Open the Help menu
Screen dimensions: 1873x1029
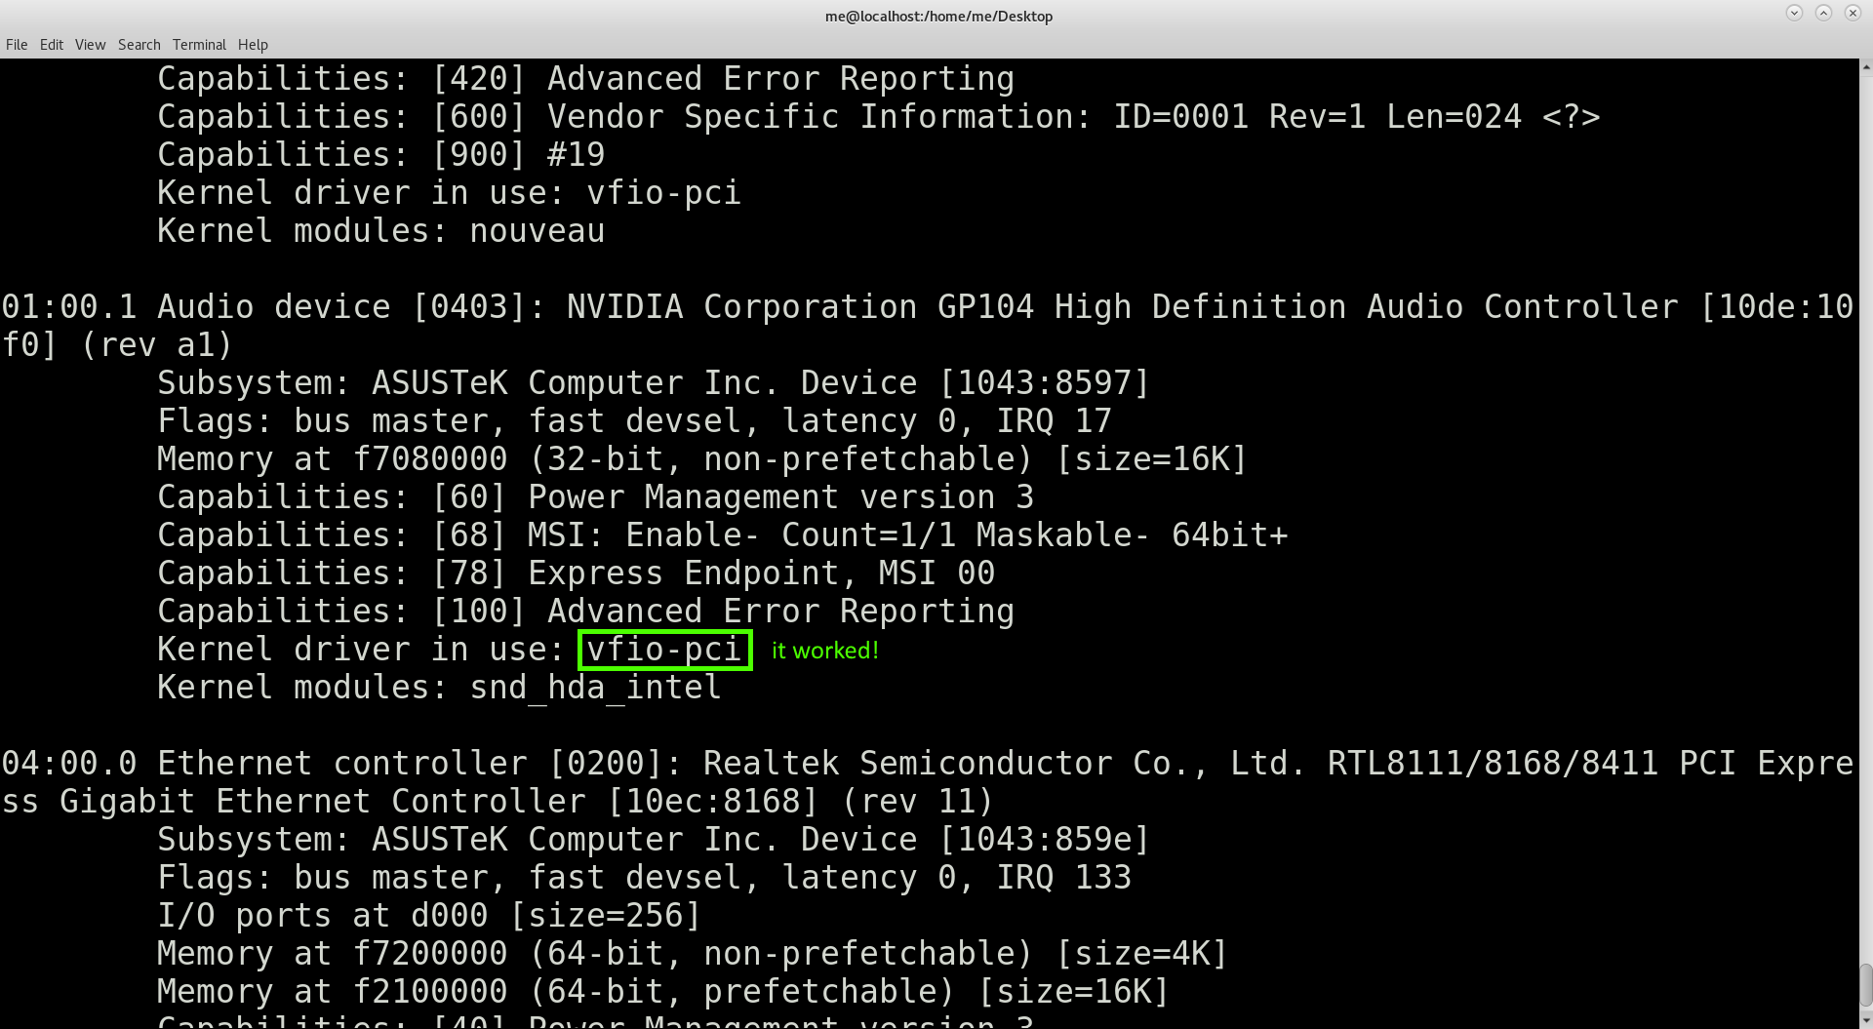pos(253,44)
